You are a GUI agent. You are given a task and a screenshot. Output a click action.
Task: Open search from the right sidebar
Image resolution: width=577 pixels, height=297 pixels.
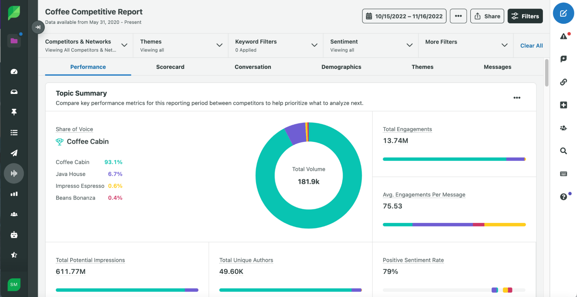tap(563, 151)
